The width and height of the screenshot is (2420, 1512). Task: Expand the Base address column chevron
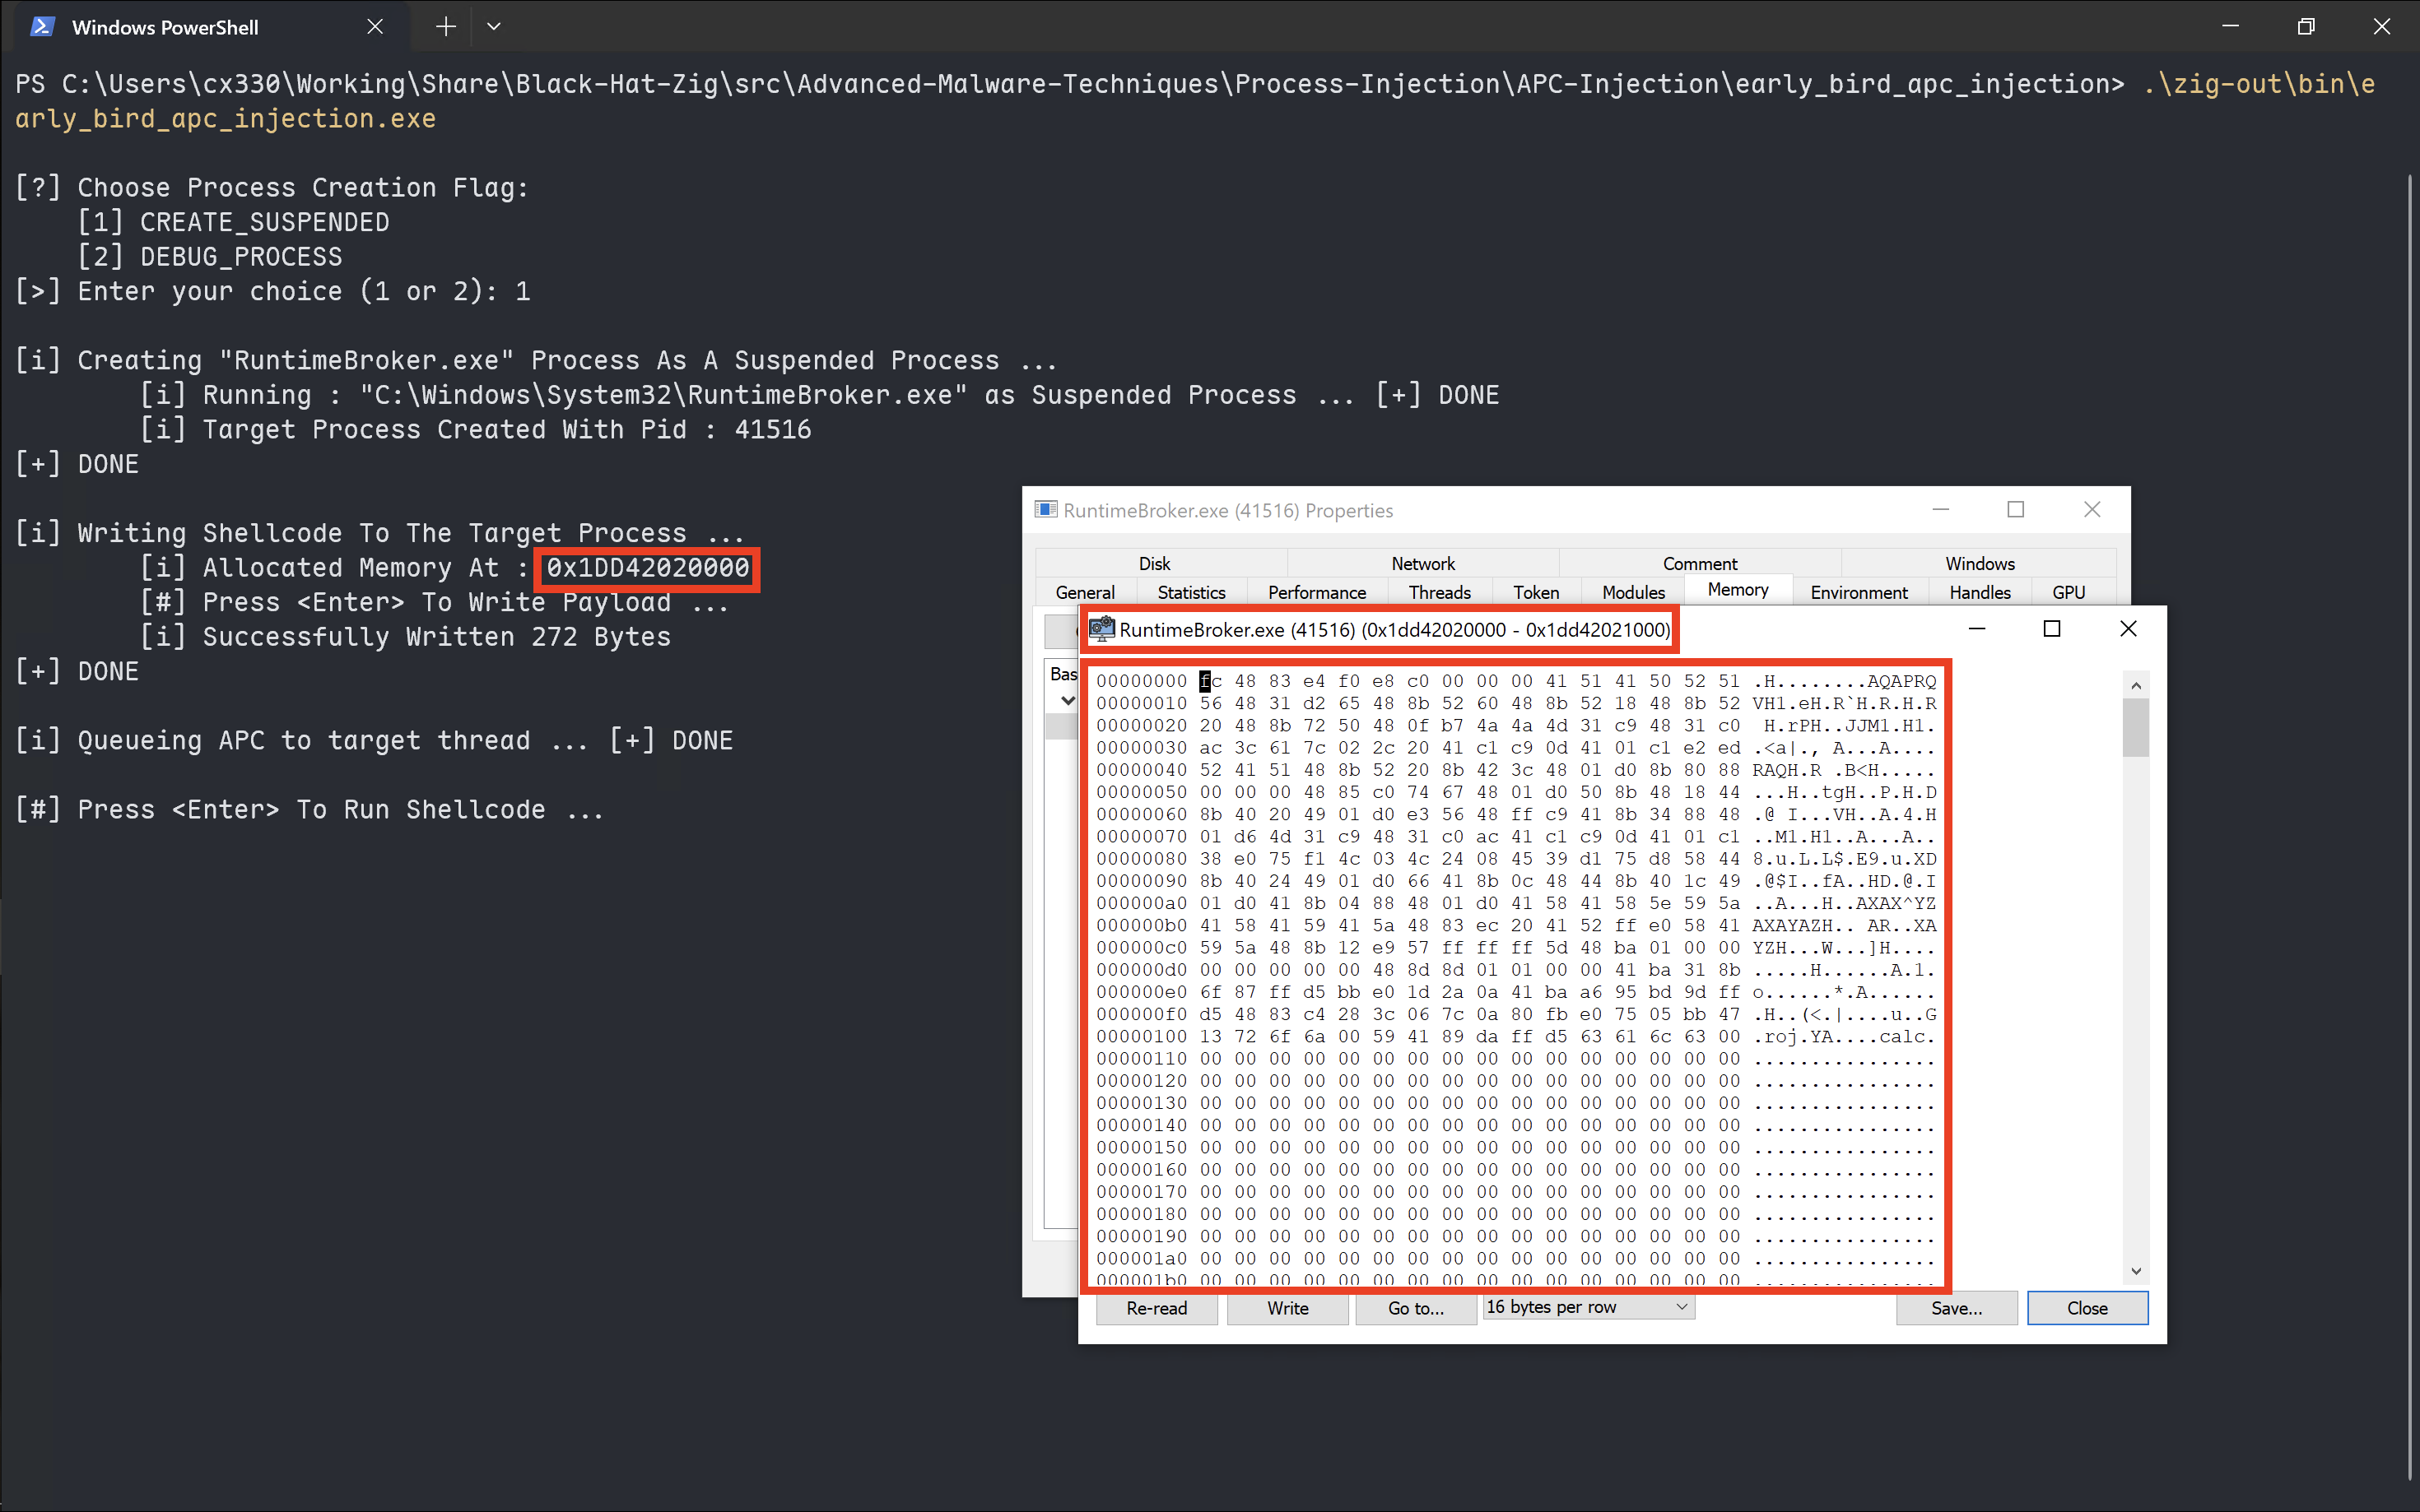pos(1068,701)
